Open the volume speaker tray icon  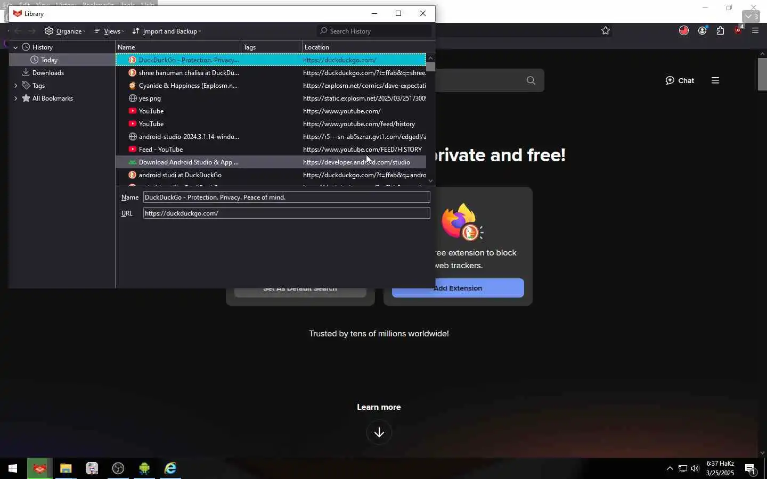pos(696,469)
